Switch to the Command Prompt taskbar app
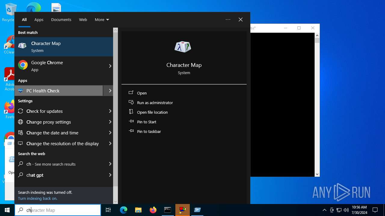The height and width of the screenshot is (216, 385). (x=168, y=210)
